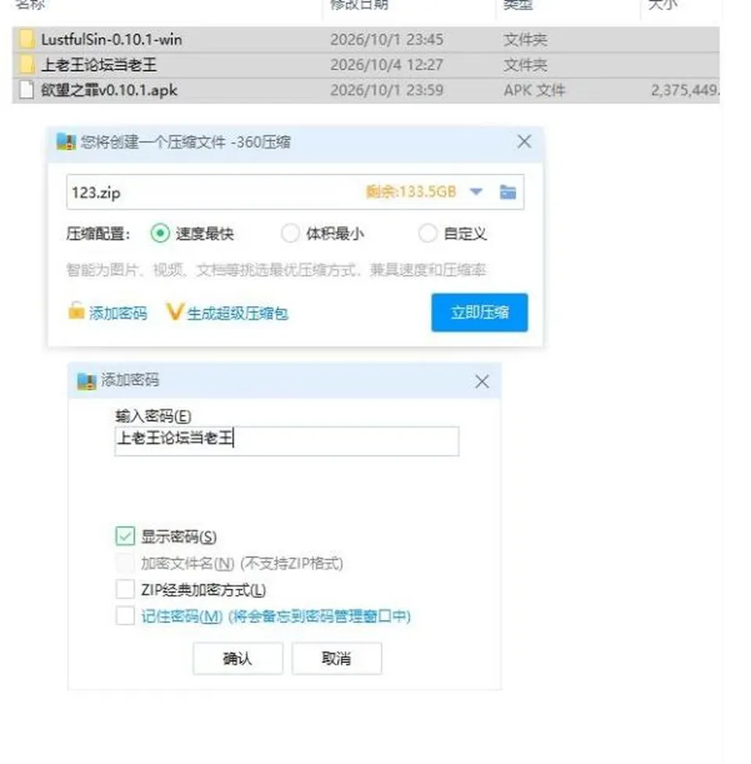Viewport: 751px width, 764px height.
Task: Browse for save location with folder icon
Action: coord(508,192)
